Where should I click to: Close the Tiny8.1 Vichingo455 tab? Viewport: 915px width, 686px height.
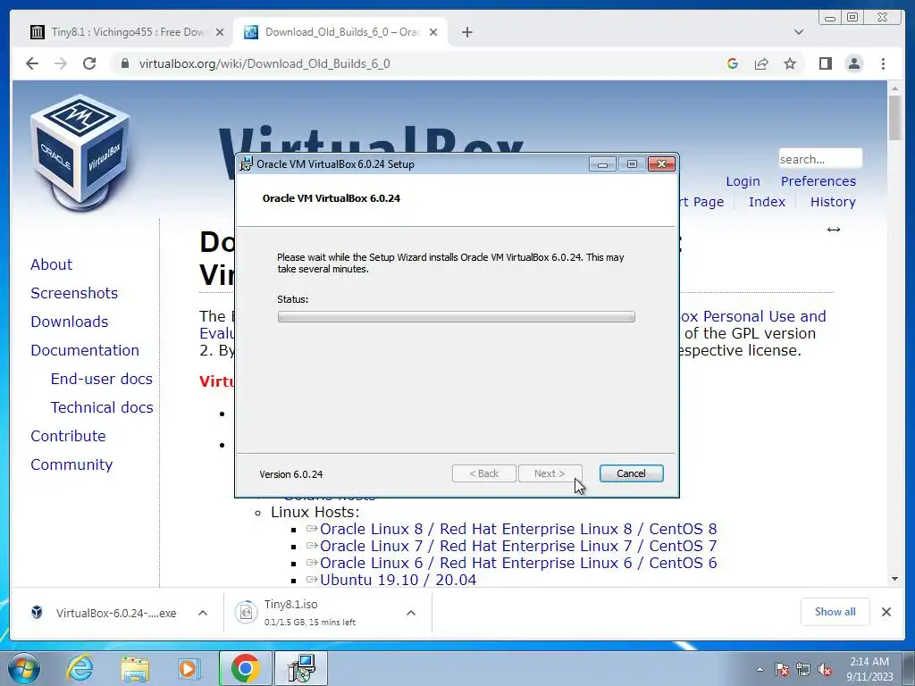pos(220,32)
